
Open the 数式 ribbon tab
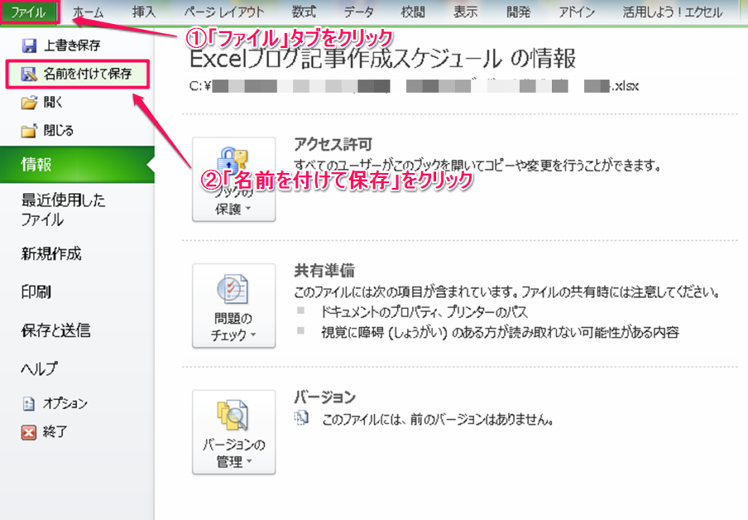(x=304, y=12)
